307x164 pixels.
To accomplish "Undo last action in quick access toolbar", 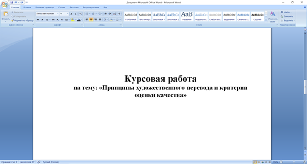I will pyautogui.click(x=16, y=2).
